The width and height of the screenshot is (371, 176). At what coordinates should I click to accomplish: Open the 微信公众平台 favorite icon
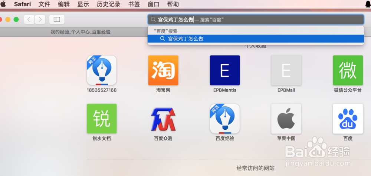point(348,70)
